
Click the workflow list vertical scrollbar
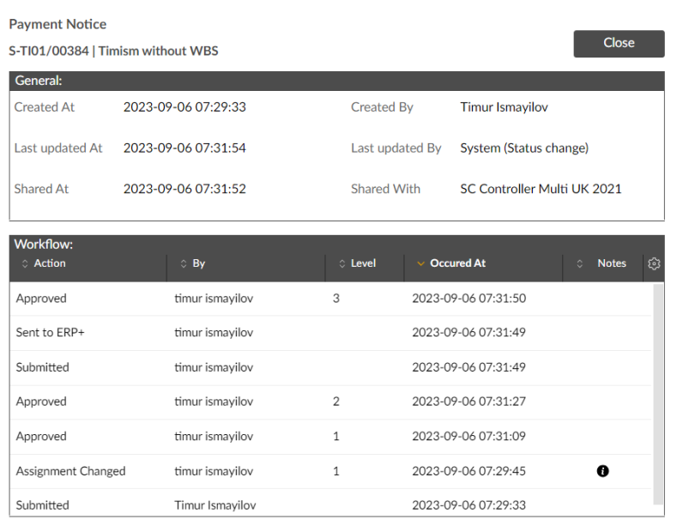(x=658, y=395)
